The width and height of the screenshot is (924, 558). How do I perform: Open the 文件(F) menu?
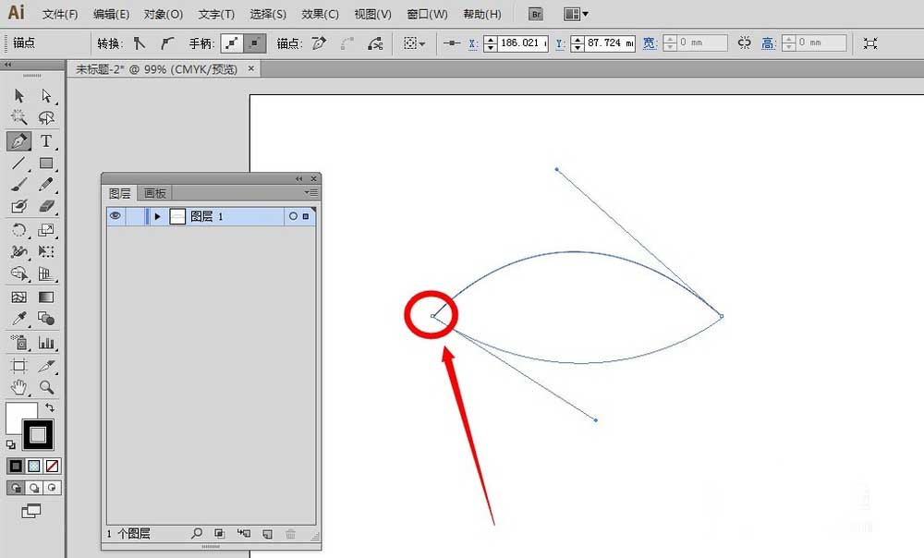click(60, 14)
